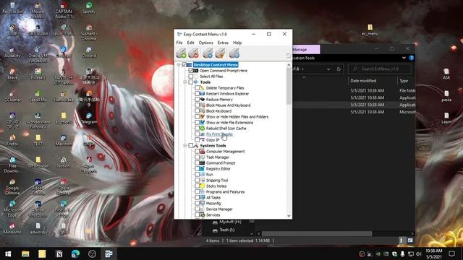Open Notion desktop shortcut
The image size is (463, 260).
click(x=63, y=162)
